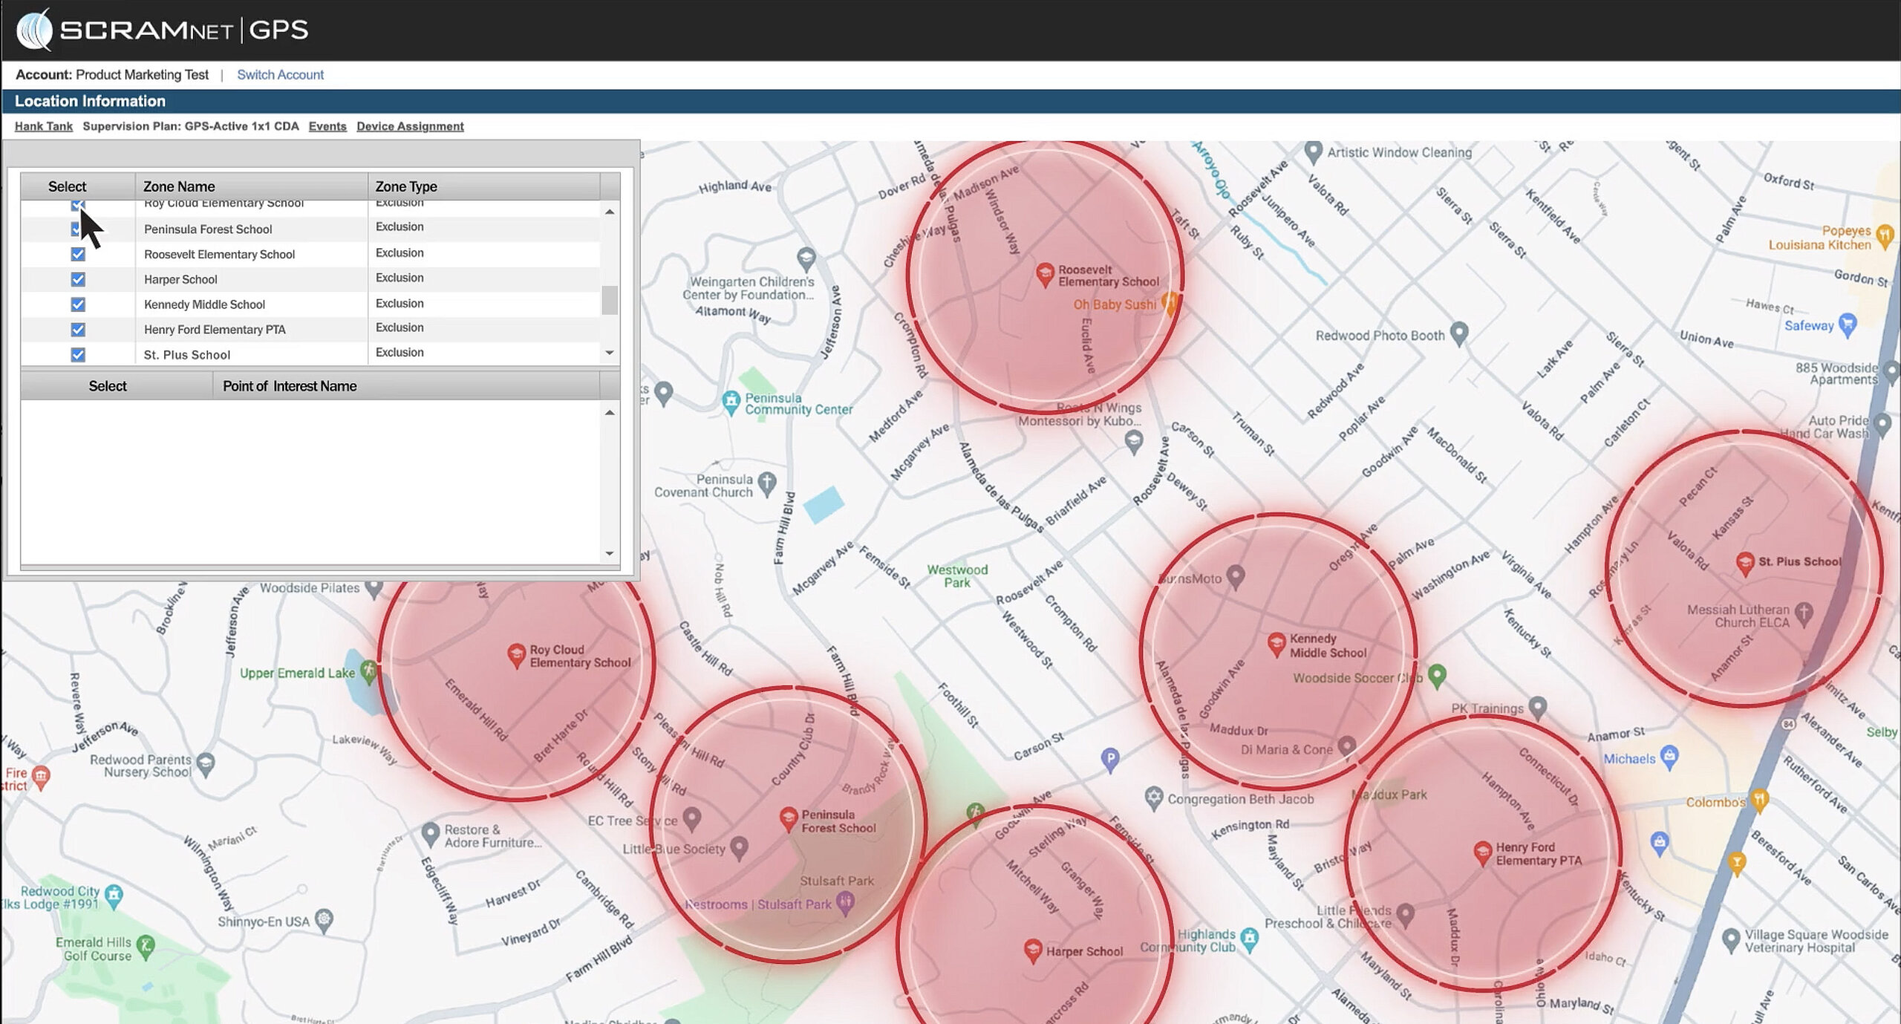Click the St. Pius School map pin
Screen dimensions: 1901x1024
point(1745,564)
